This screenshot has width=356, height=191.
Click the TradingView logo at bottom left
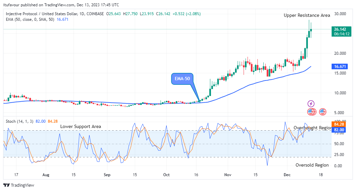[19, 185]
